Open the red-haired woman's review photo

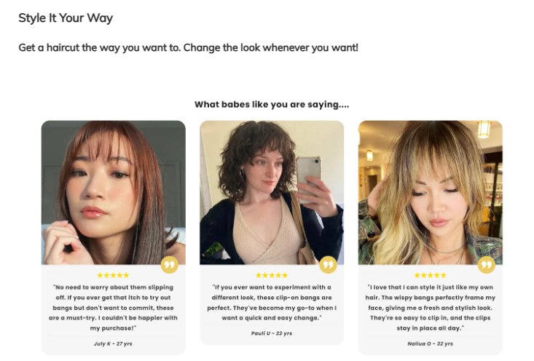[x=114, y=193]
